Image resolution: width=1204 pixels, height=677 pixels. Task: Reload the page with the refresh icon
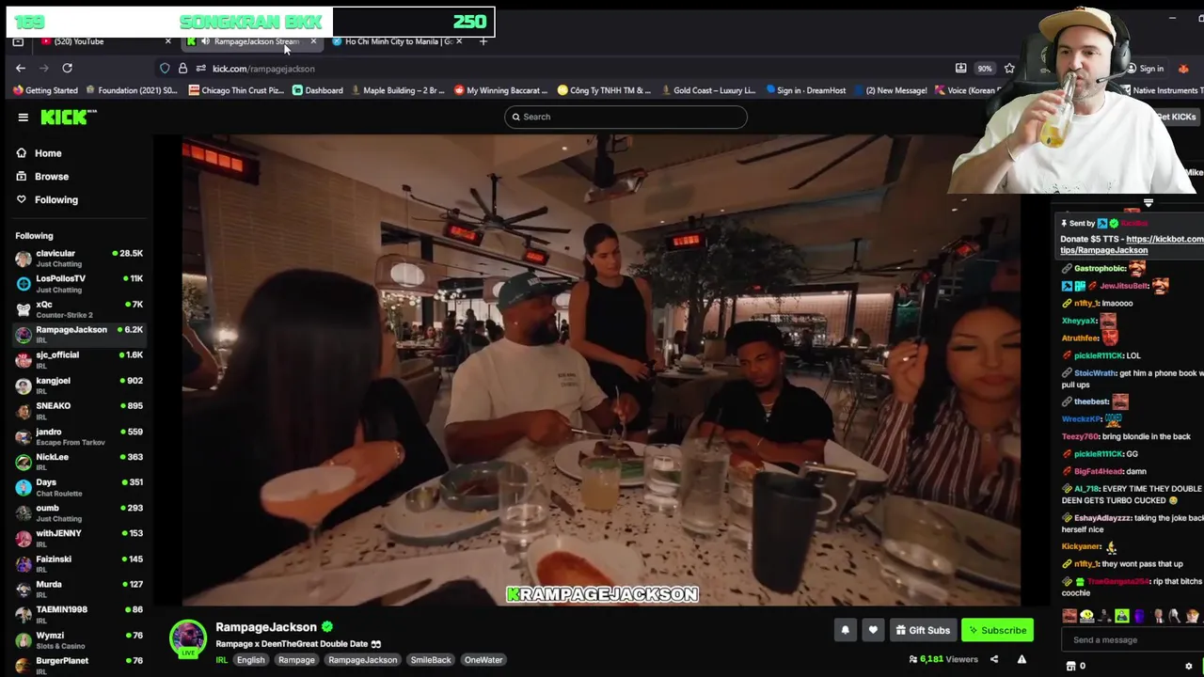tap(67, 68)
